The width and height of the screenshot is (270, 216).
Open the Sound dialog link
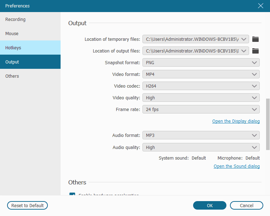237,166
